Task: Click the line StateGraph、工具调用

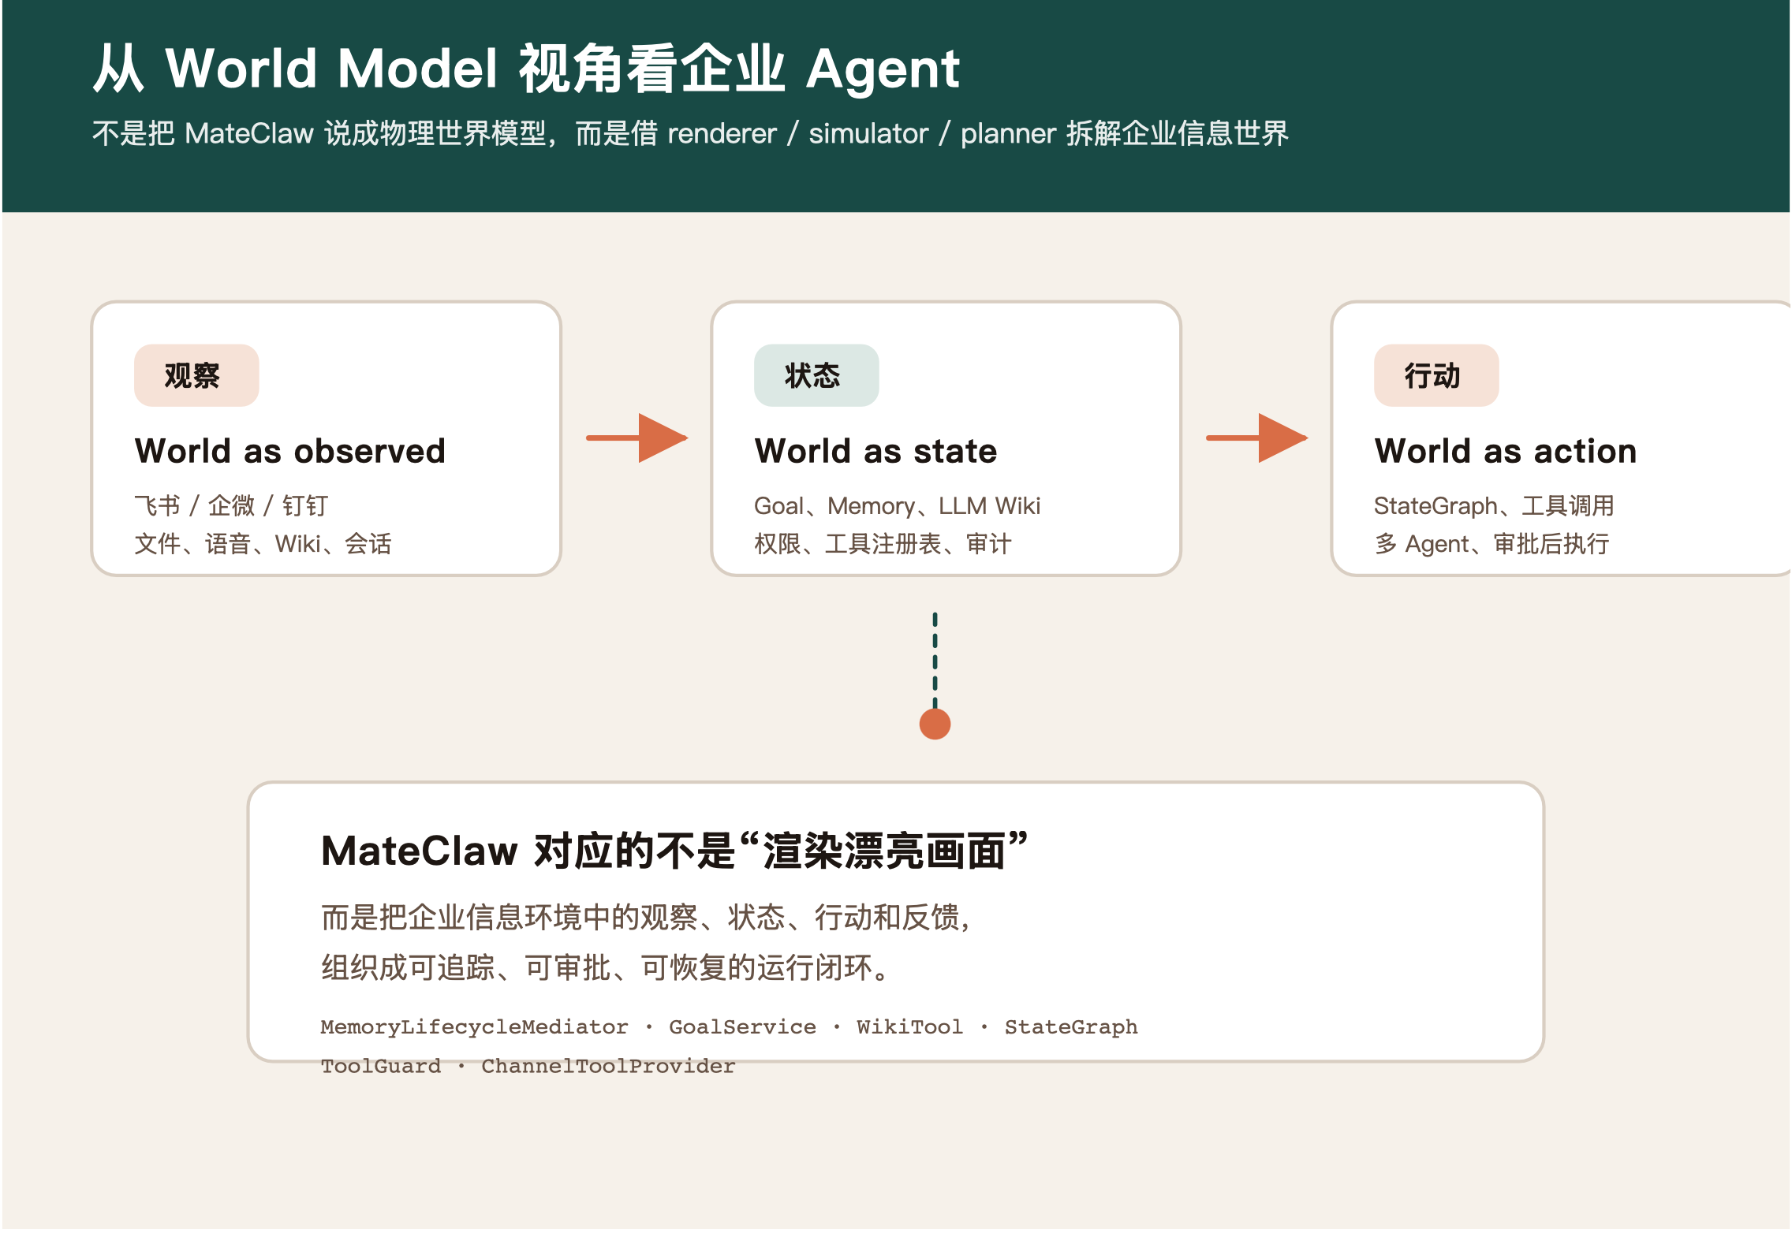Action: (1494, 505)
